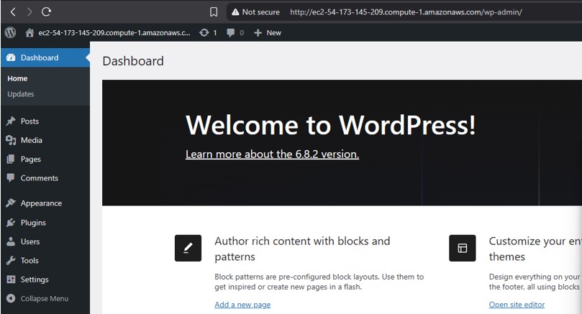
Task: Navigate to Pages in sidebar
Action: click(30, 159)
